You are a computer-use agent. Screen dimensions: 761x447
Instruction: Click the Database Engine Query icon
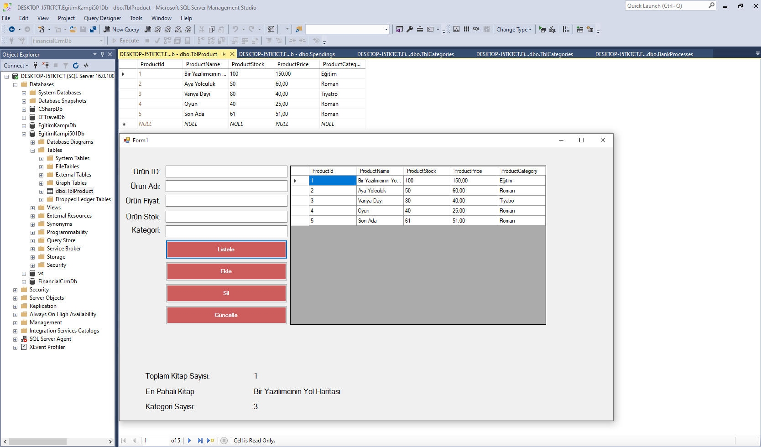[148, 29]
